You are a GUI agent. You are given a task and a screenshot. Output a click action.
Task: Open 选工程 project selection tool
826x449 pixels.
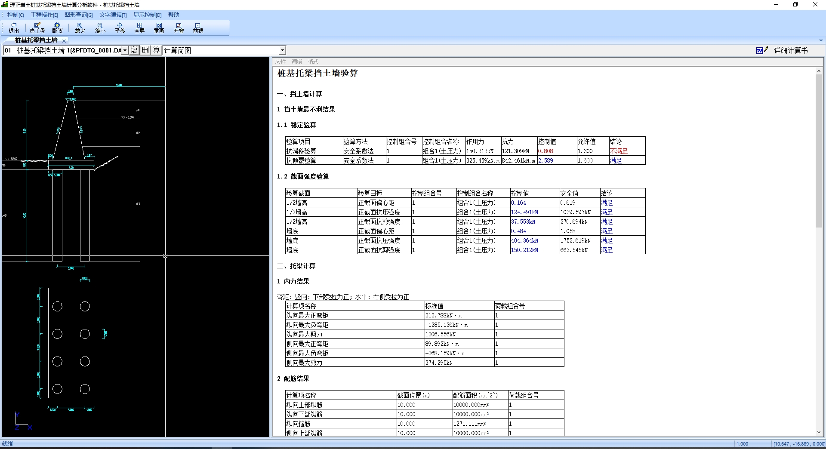coord(37,28)
